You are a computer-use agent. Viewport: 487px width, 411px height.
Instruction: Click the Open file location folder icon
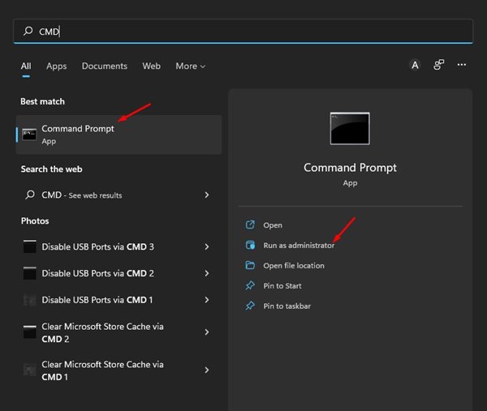(250, 266)
